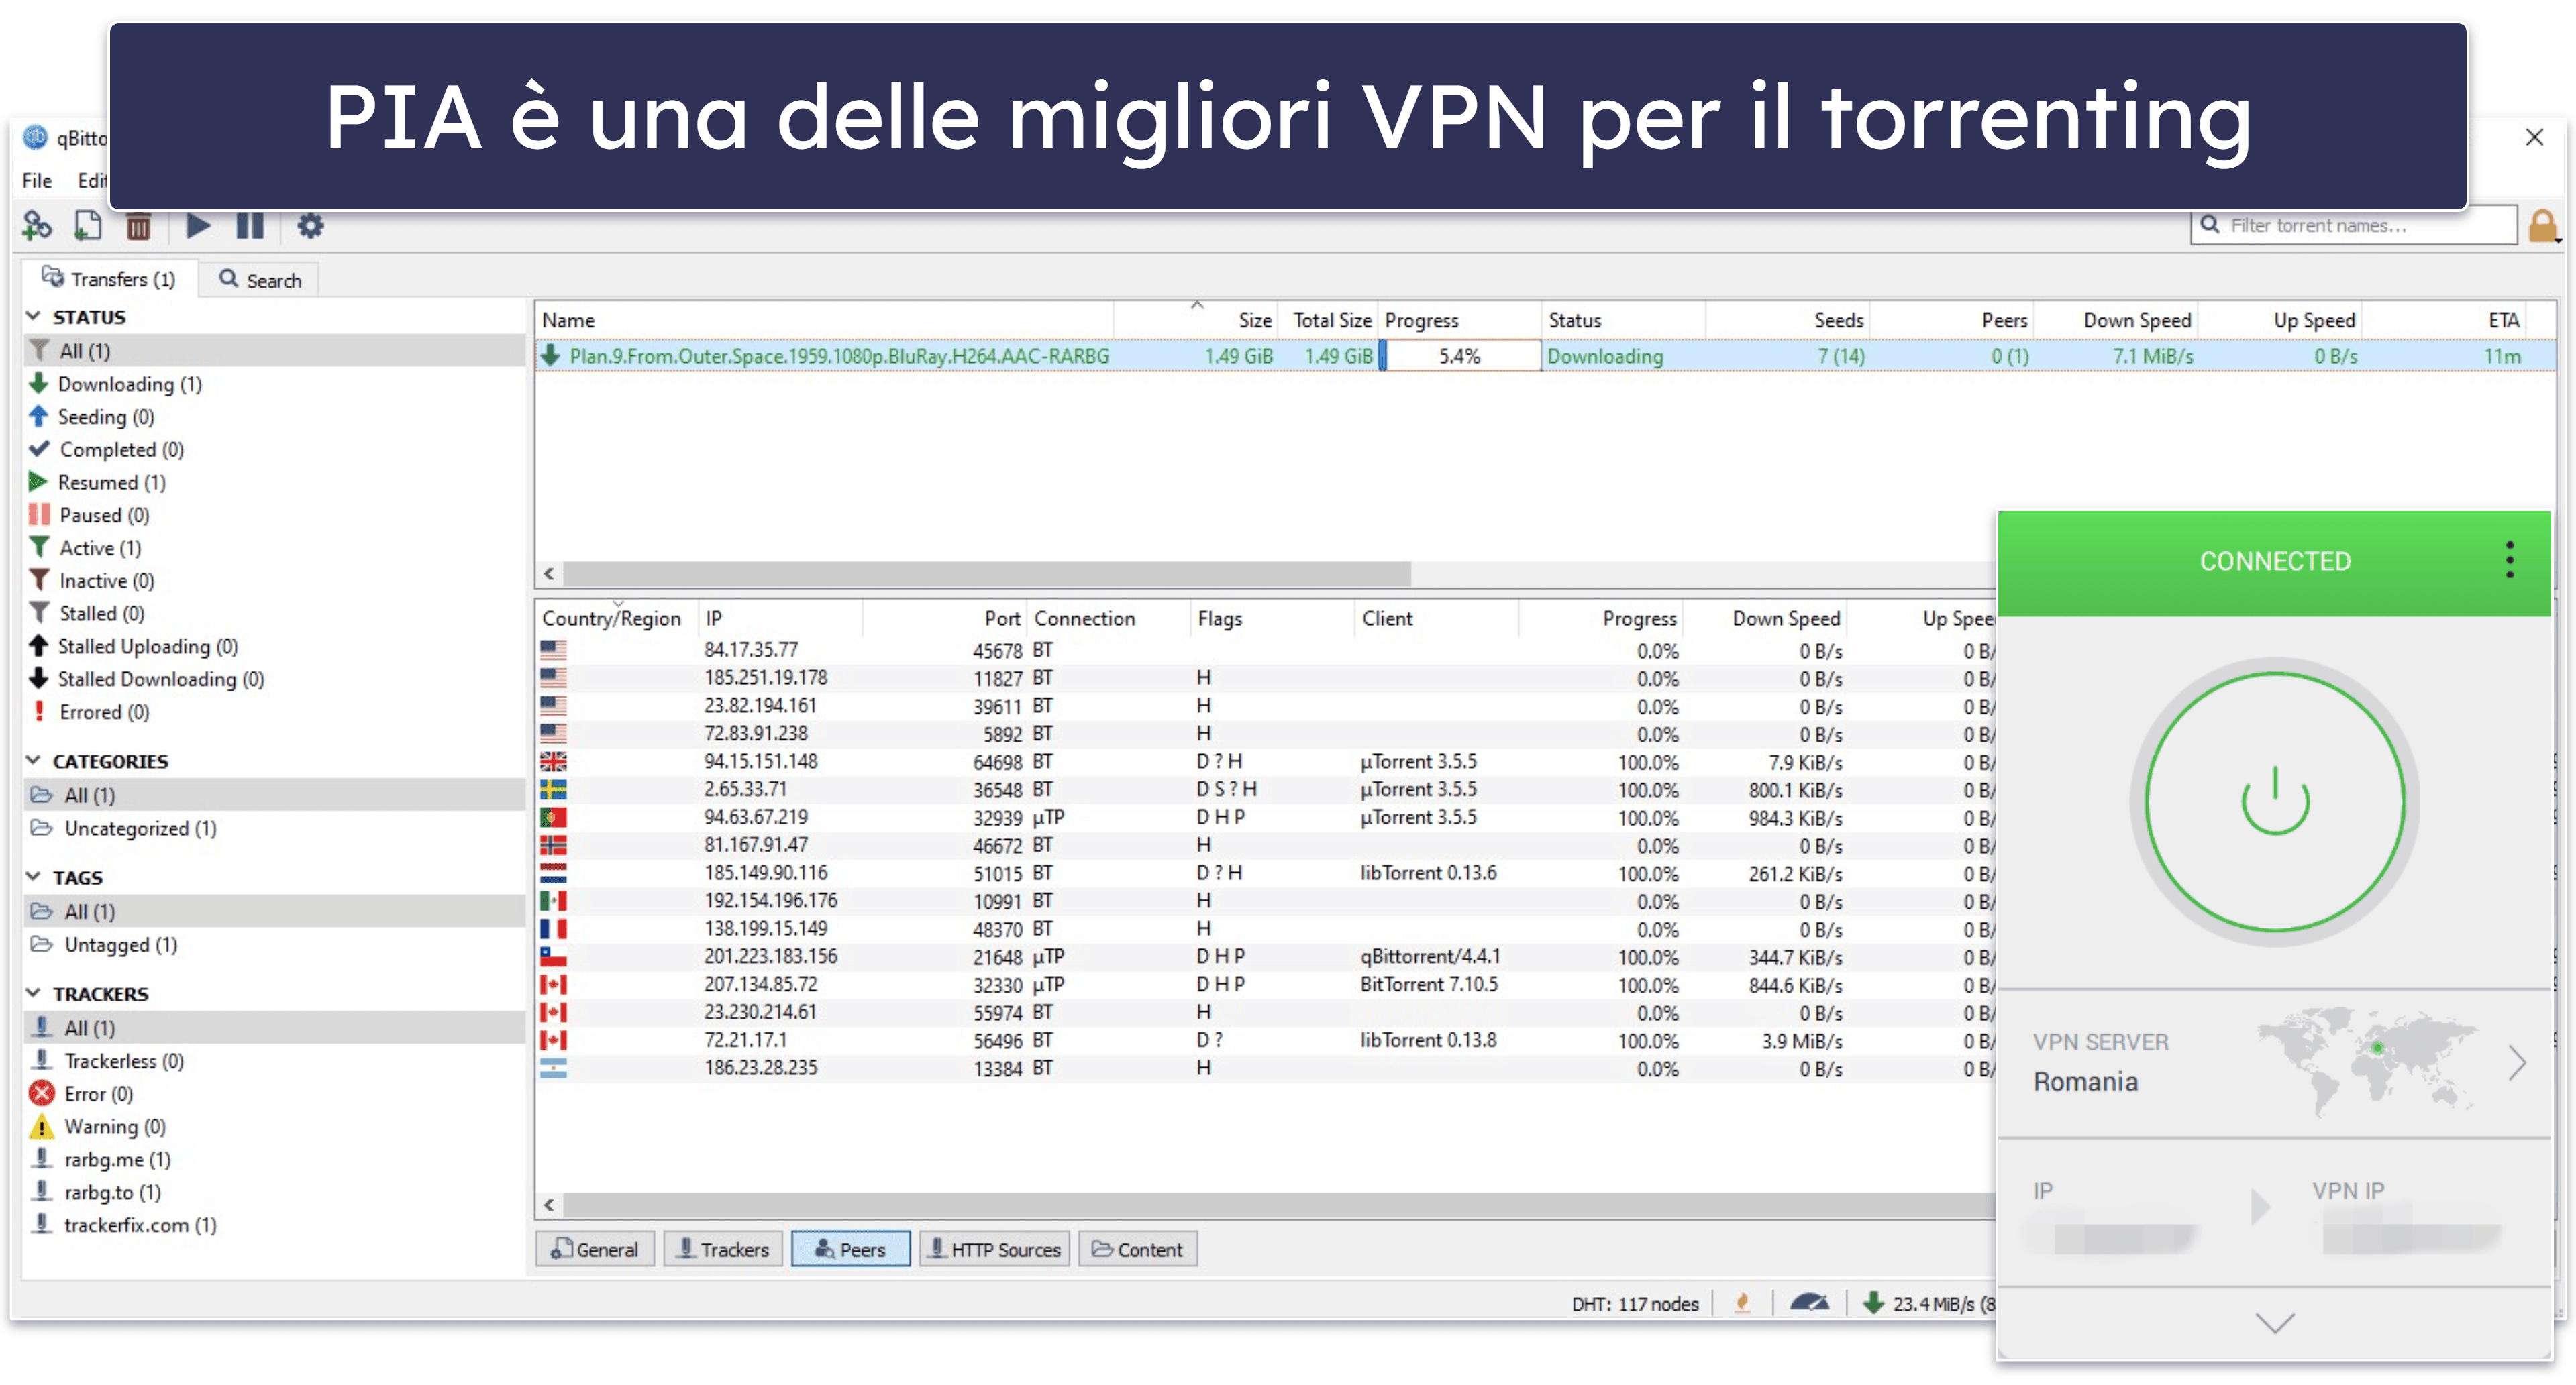2576x1385 pixels.
Task: Select rarbg.me (1) tracker
Action: tap(101, 1160)
